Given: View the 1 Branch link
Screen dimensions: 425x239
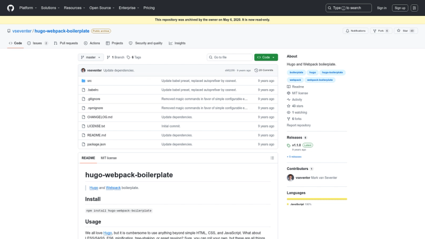Looking at the screenshot, I should (116, 57).
